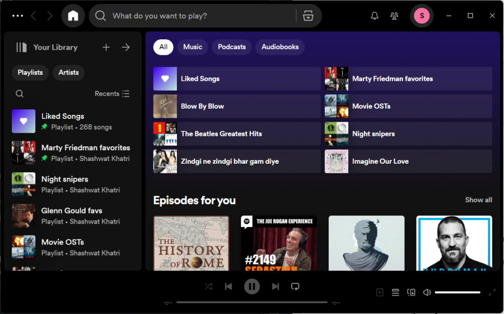Image resolution: width=504 pixels, height=314 pixels.
Task: Open the Queue icon in player bar
Action: point(395,292)
